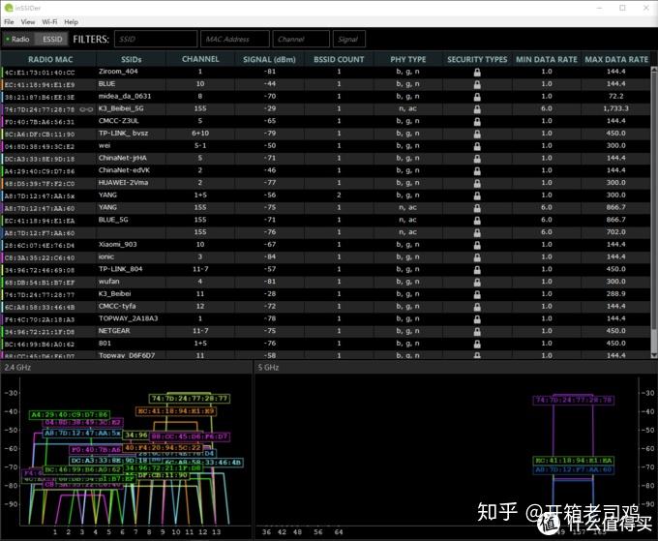Focus the Signal filter field
This screenshot has width=658, height=541.
click(349, 39)
